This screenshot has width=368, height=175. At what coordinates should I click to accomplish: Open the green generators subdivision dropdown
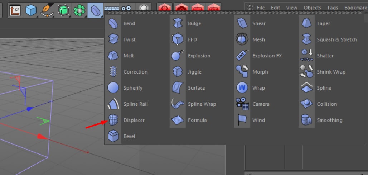click(x=63, y=10)
